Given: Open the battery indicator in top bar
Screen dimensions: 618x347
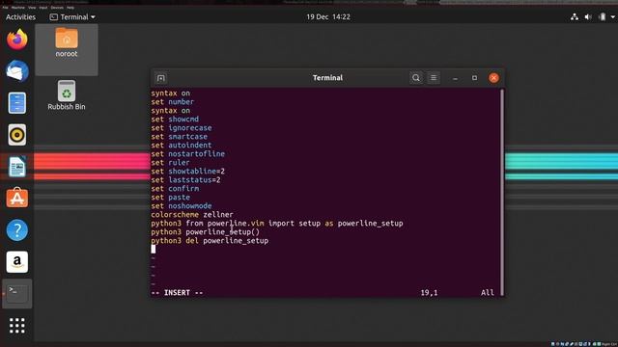Looking at the screenshot, I should [603, 17].
